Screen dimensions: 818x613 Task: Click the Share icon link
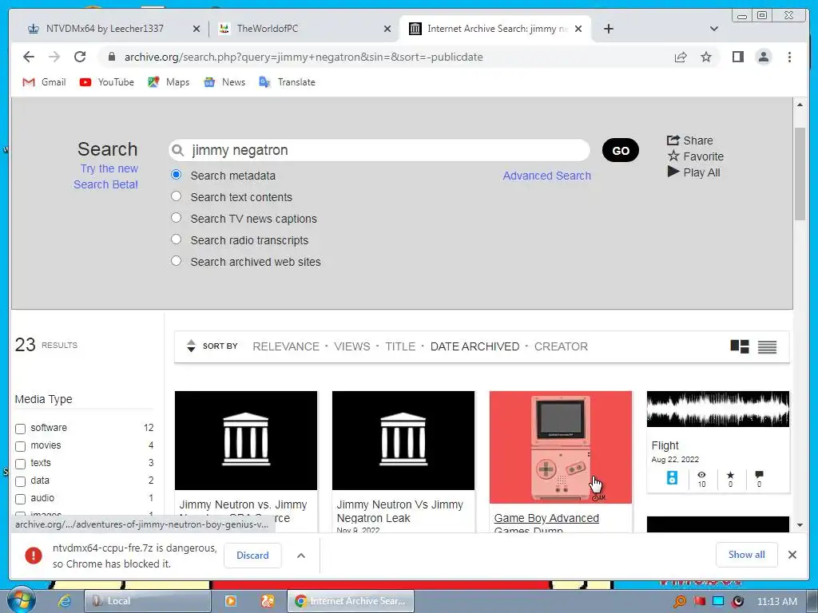[689, 140]
